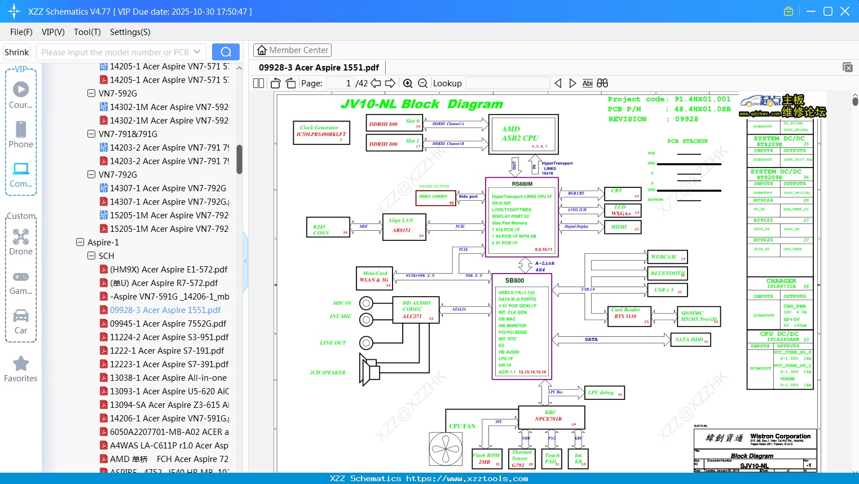Select the AMD FCH Acer Aspire 72 file
The width and height of the screenshot is (859, 484).
(169, 459)
